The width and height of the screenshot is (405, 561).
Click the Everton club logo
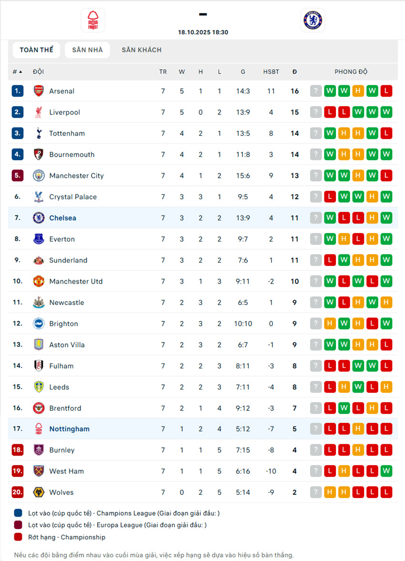(x=39, y=239)
